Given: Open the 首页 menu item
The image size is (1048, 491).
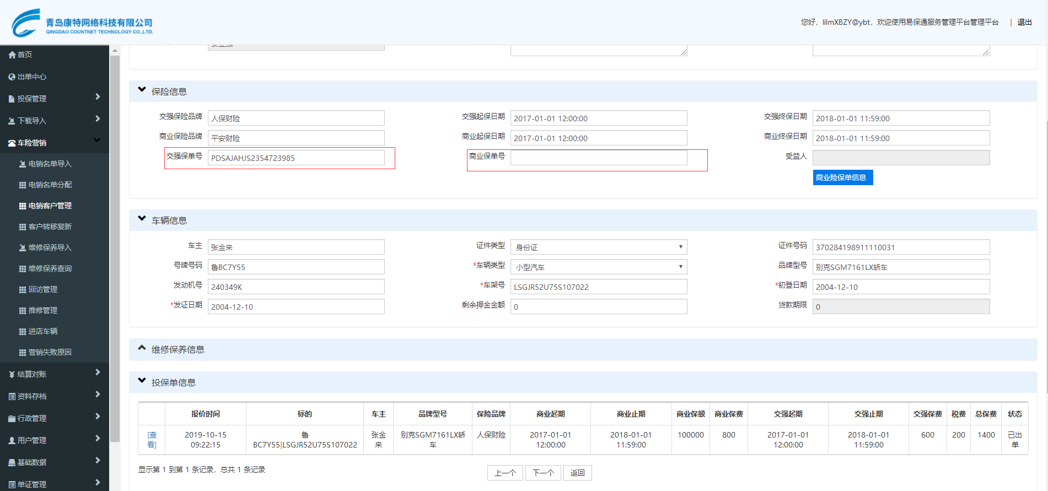Looking at the screenshot, I should 25,55.
